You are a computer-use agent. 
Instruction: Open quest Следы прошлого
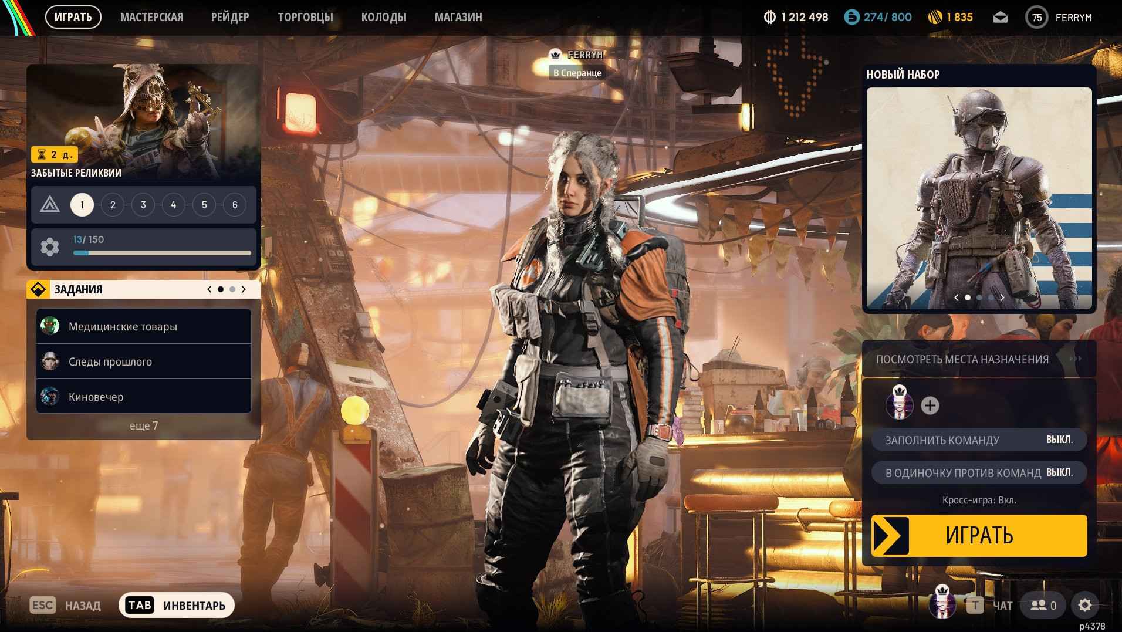[x=144, y=361]
